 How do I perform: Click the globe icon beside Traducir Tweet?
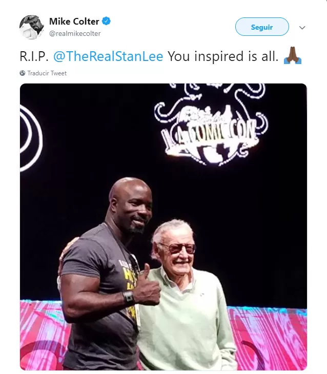coord(23,73)
